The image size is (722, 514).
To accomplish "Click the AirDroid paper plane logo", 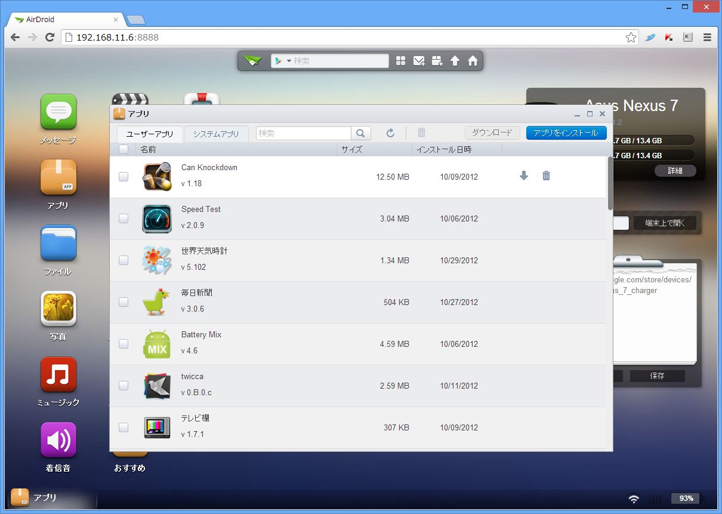I will [x=252, y=61].
